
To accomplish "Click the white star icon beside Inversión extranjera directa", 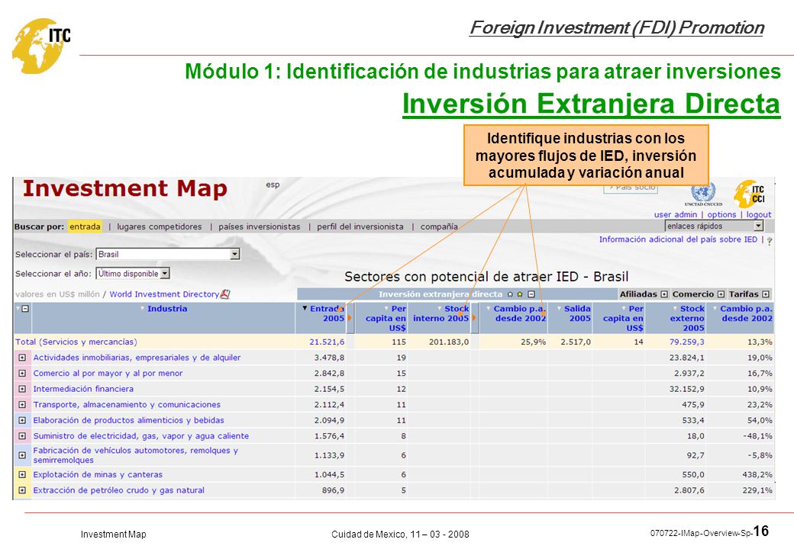I will (511, 294).
